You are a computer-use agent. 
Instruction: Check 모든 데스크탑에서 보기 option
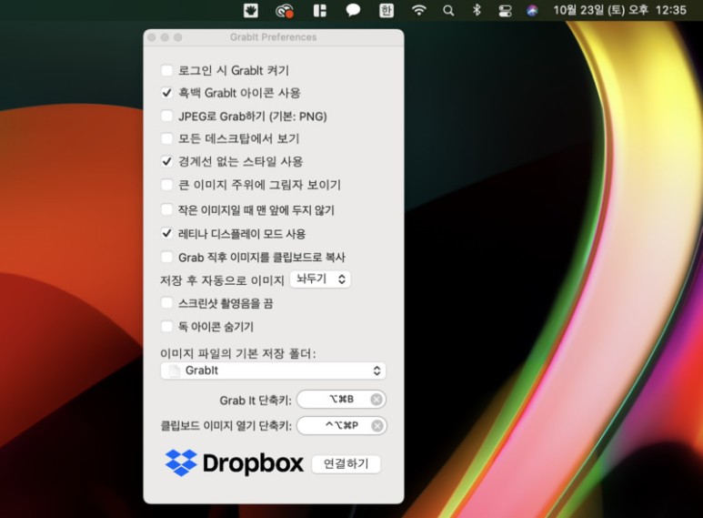pos(166,138)
